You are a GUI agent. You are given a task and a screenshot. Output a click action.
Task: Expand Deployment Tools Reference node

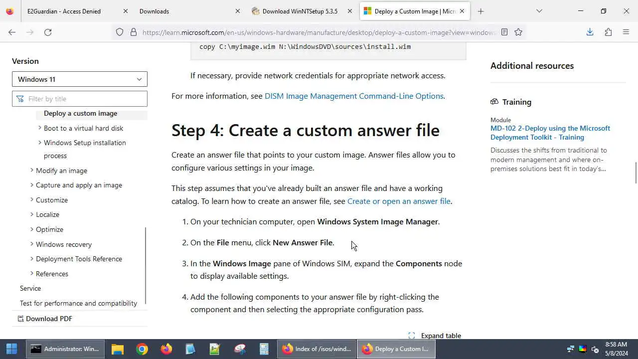coord(32,259)
